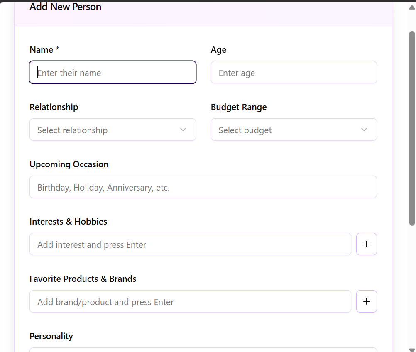Click the Age label
Viewport: 416px width, 352px height.
[219, 50]
